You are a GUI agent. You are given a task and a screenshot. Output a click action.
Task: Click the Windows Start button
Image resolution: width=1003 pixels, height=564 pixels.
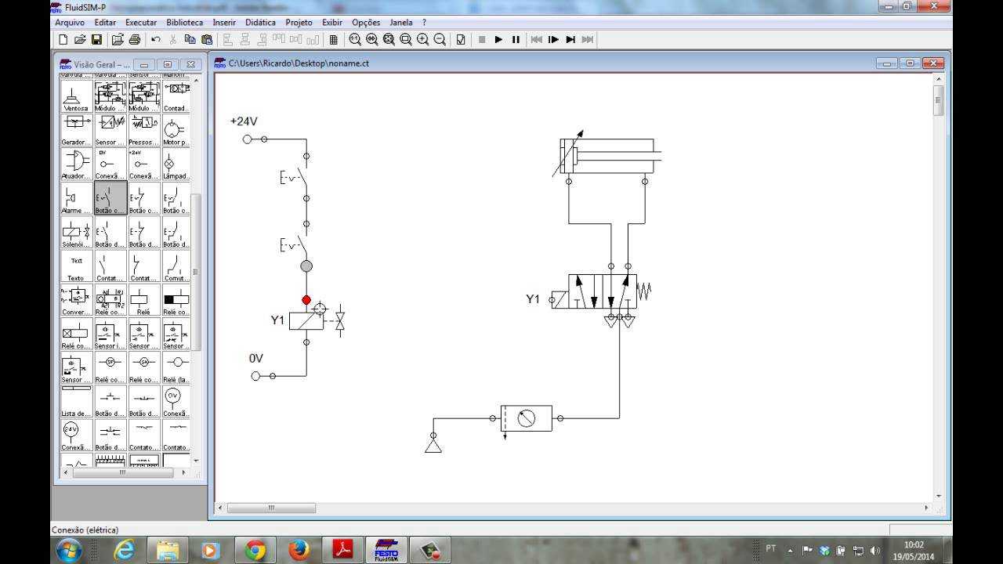pyautogui.click(x=69, y=550)
